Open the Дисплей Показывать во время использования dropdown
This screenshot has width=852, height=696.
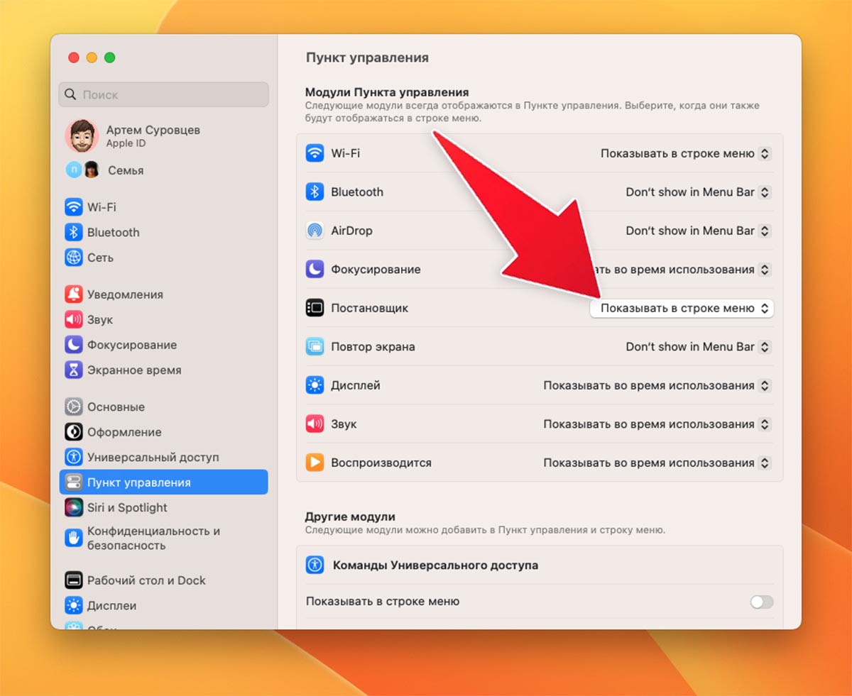tap(657, 385)
